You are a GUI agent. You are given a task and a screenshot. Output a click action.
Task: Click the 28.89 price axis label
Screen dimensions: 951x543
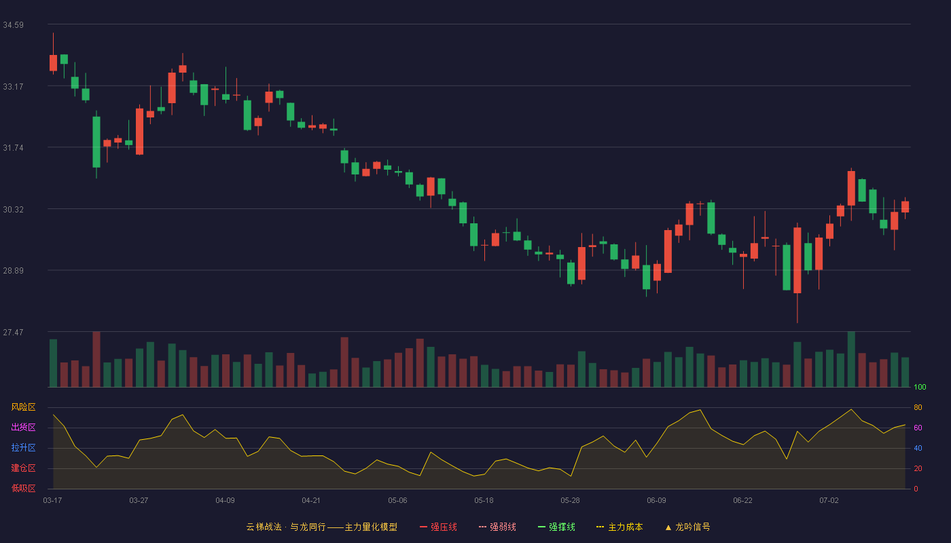[13, 271]
